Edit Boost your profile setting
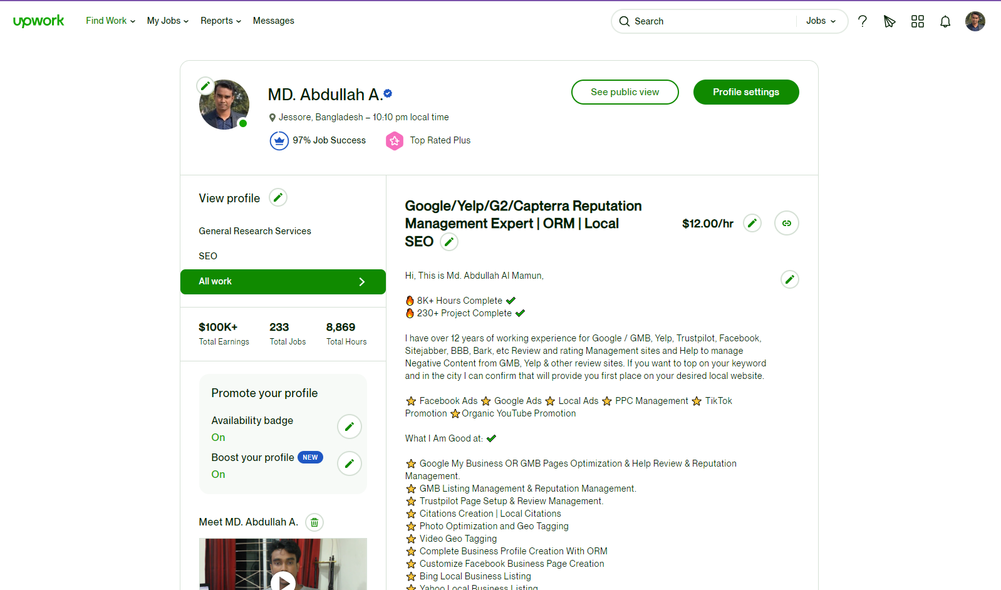This screenshot has width=1001, height=590. point(350,463)
